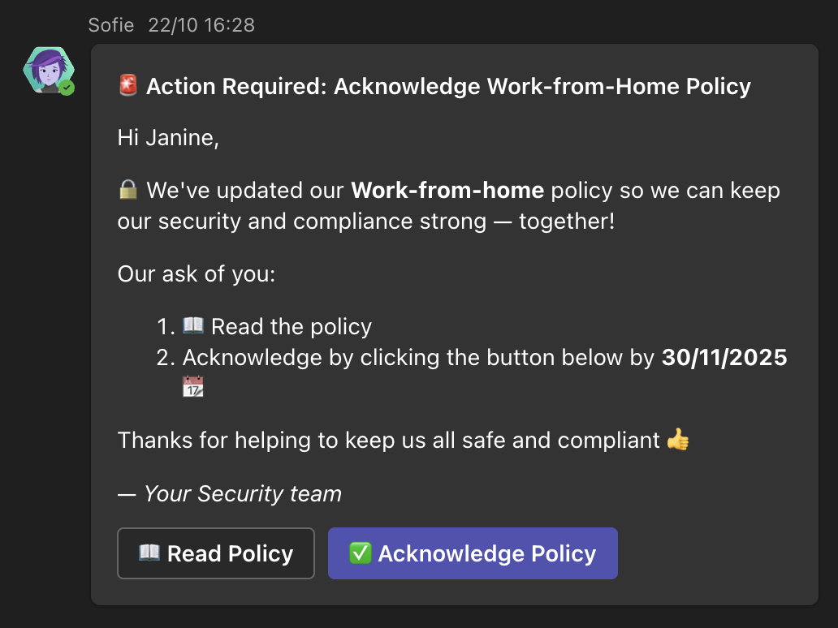Click the thumbs up emoji

(678, 441)
